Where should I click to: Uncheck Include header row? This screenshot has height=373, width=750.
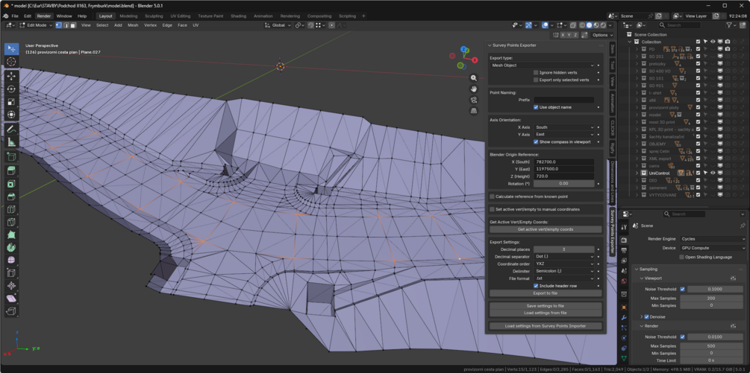pos(536,286)
